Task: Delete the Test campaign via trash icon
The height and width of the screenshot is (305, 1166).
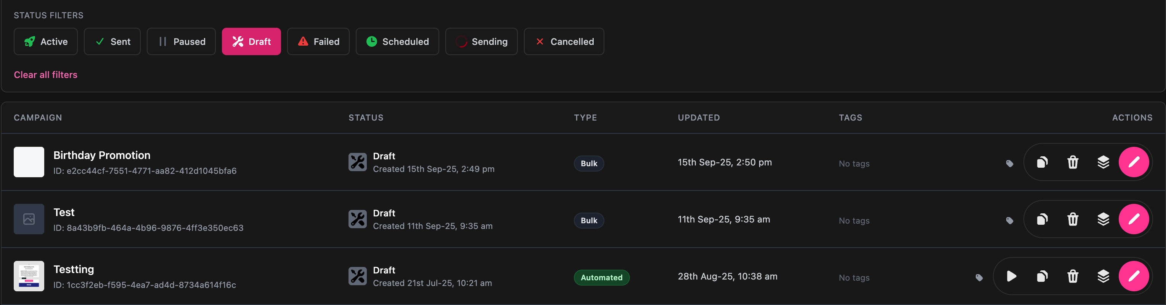Action: click(x=1073, y=219)
